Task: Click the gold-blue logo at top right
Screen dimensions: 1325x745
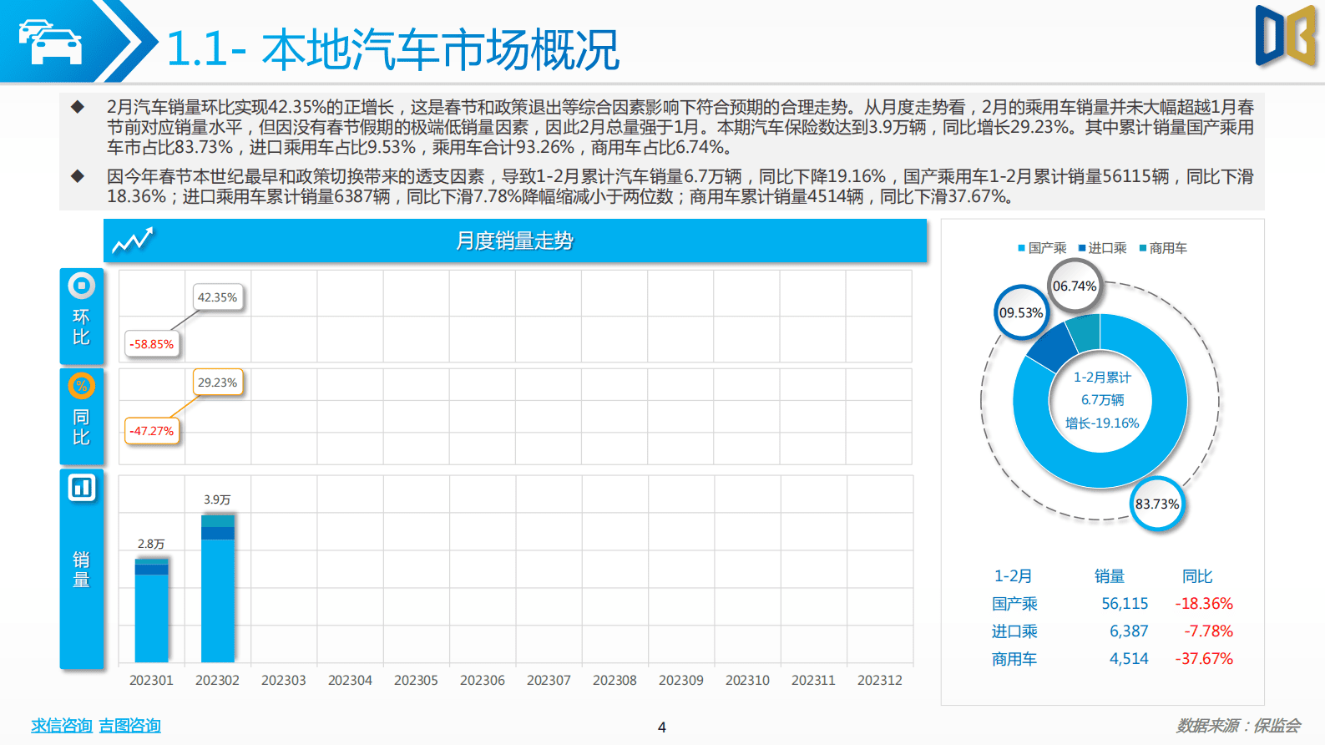Action: pos(1286,36)
